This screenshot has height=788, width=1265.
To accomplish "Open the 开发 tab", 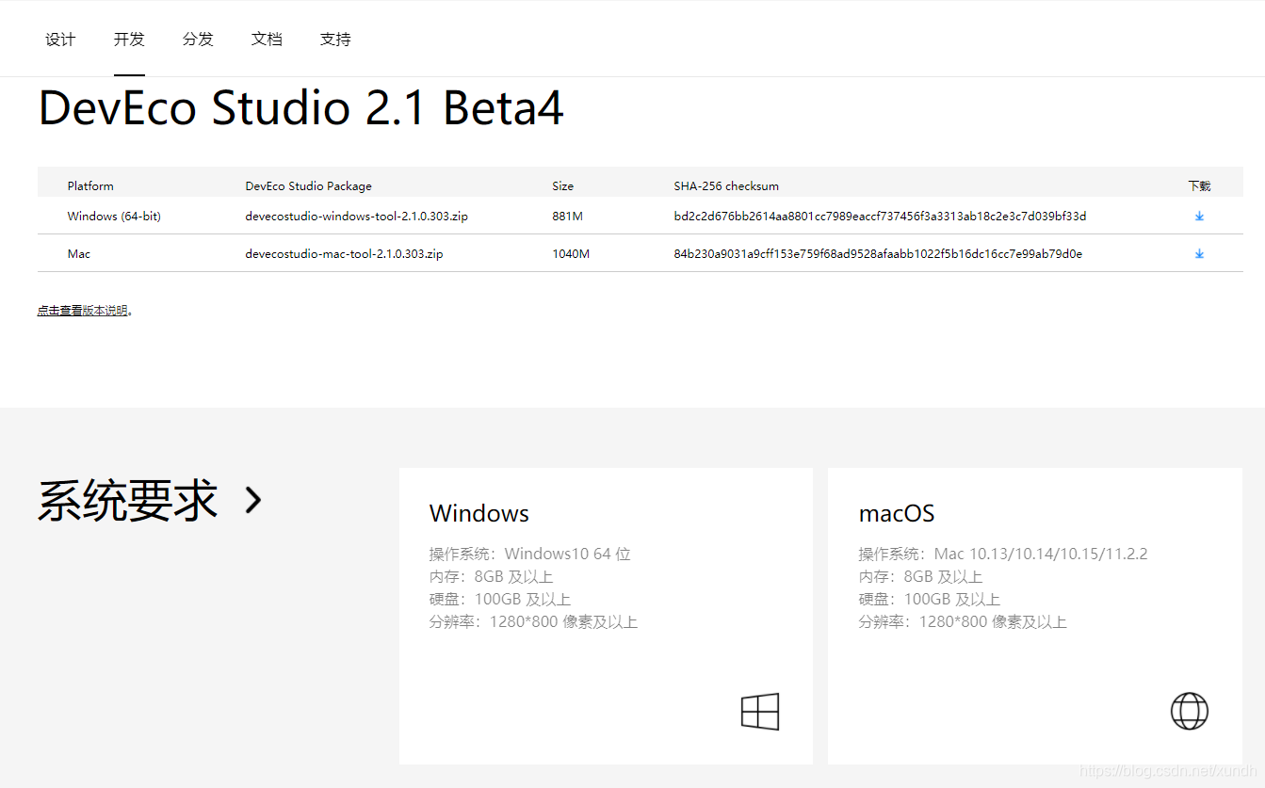I will pyautogui.click(x=129, y=40).
